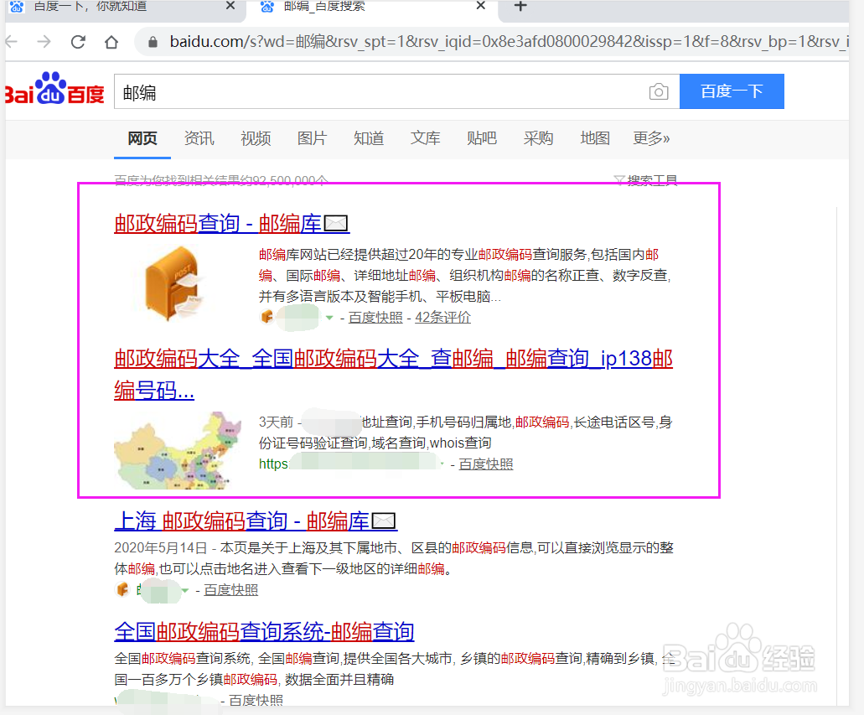This screenshot has height=715, width=864.
Task: Open result 上海 邮政编码查询 - 邮编库
Action: (256, 521)
